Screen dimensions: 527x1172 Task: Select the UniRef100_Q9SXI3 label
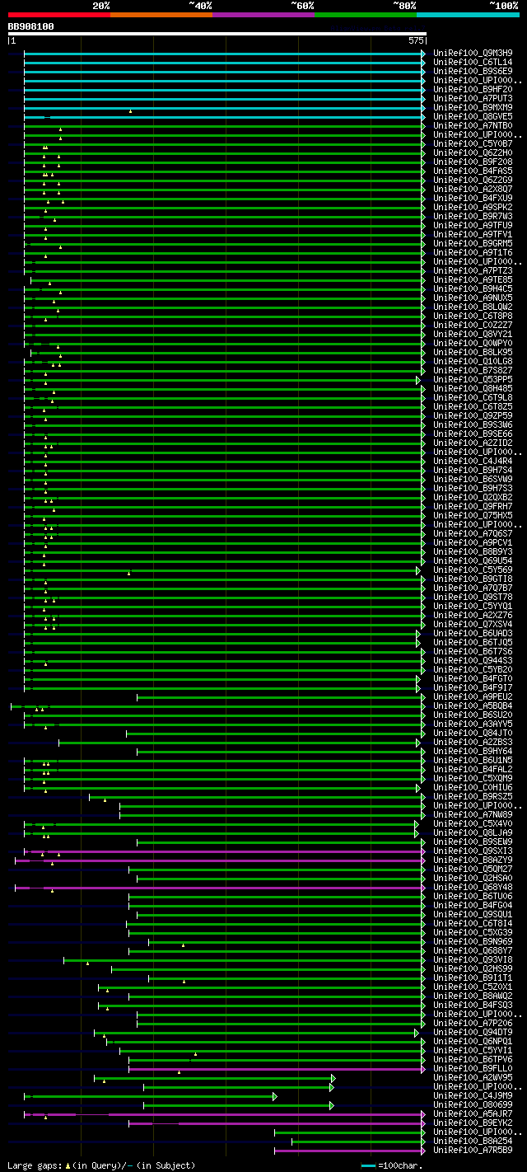[x=473, y=851]
